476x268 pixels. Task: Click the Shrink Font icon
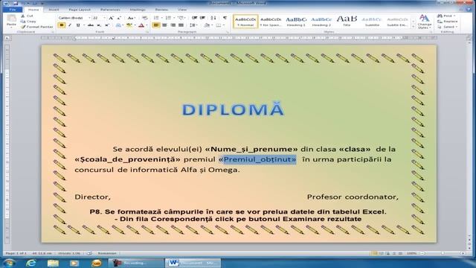pyautogui.click(x=119, y=18)
